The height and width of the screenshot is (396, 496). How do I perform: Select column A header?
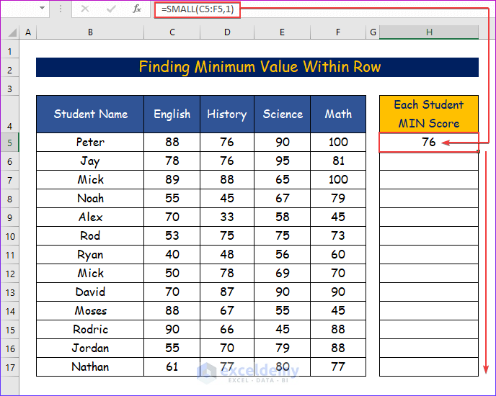tap(28, 32)
